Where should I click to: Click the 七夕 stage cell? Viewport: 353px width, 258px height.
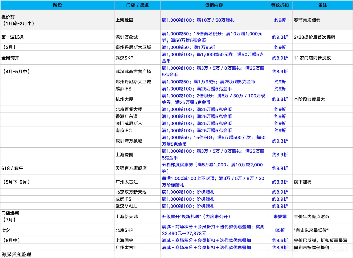point(57,230)
